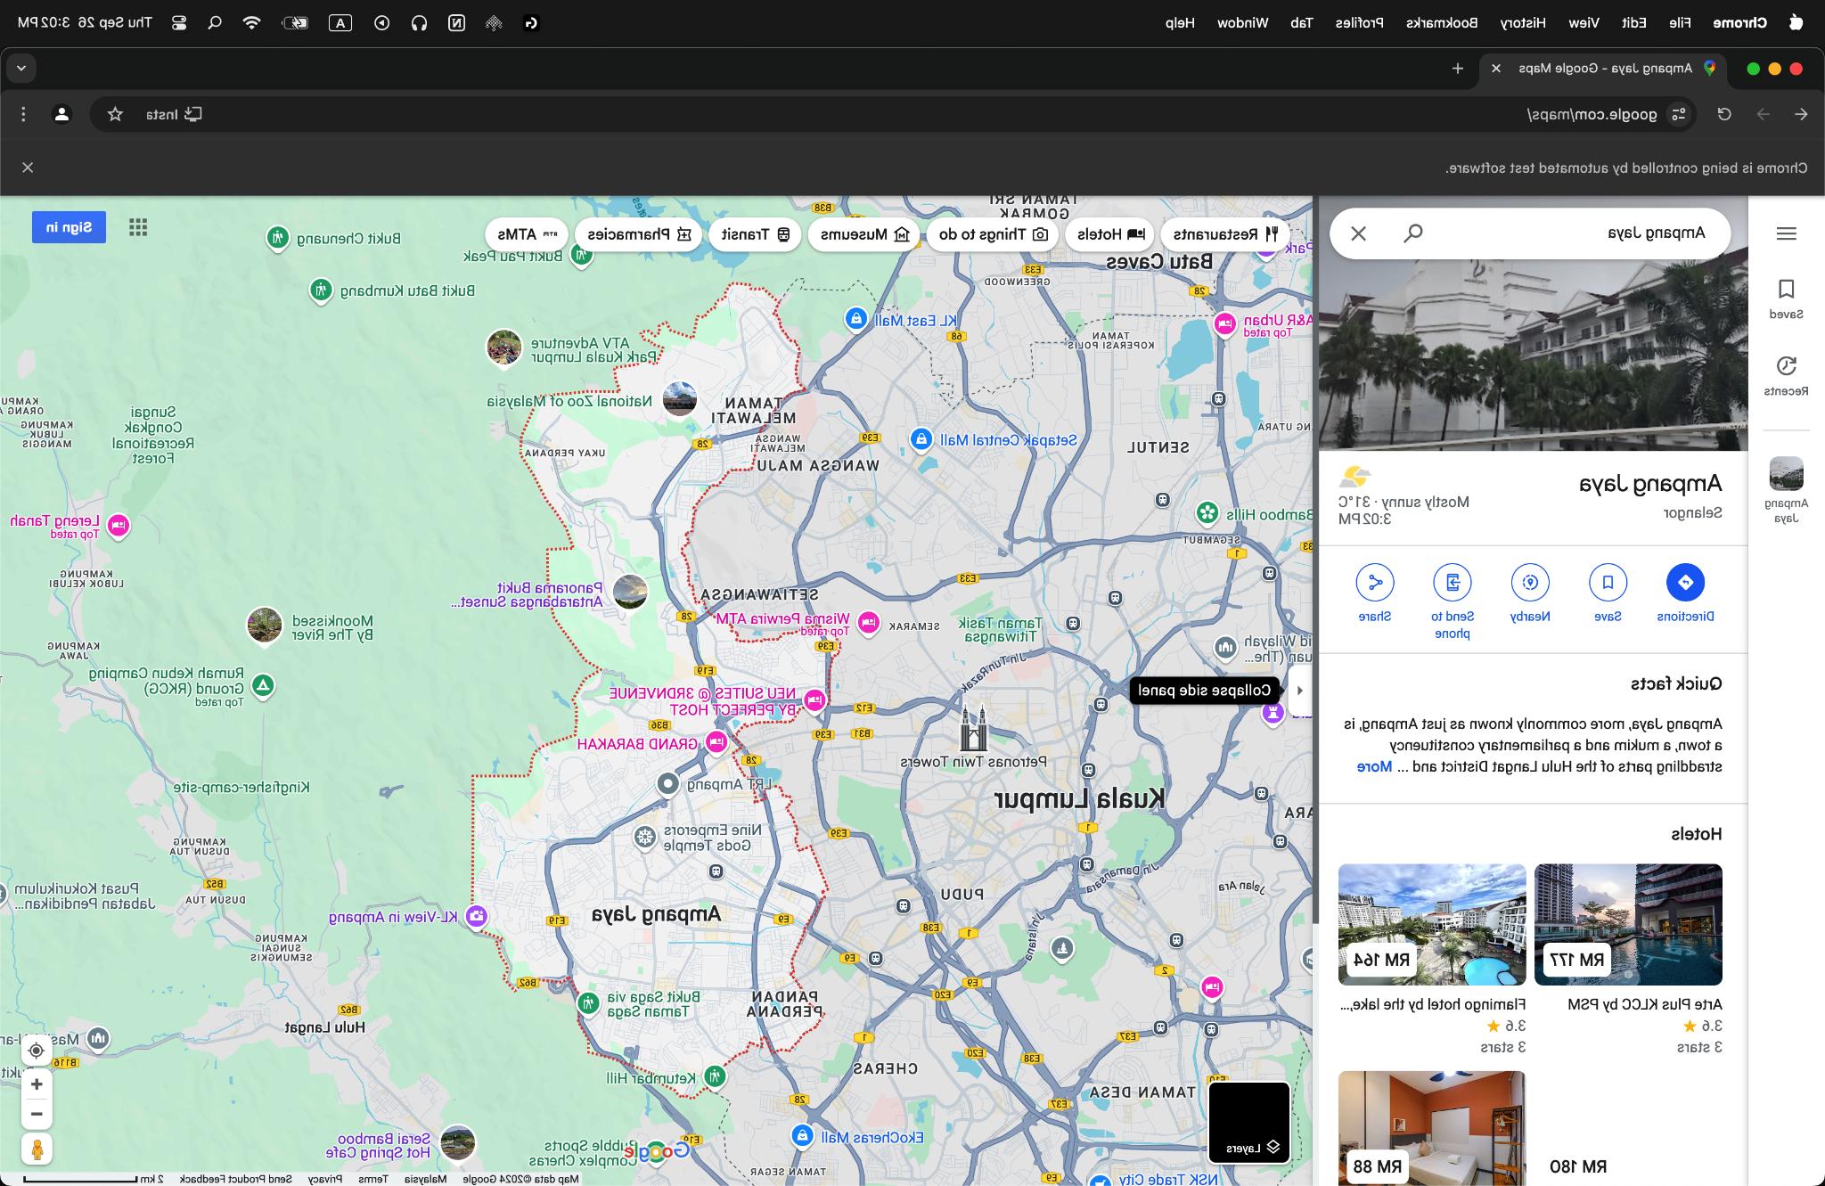
Task: Open the Chrome profile icon
Action: [x=61, y=114]
